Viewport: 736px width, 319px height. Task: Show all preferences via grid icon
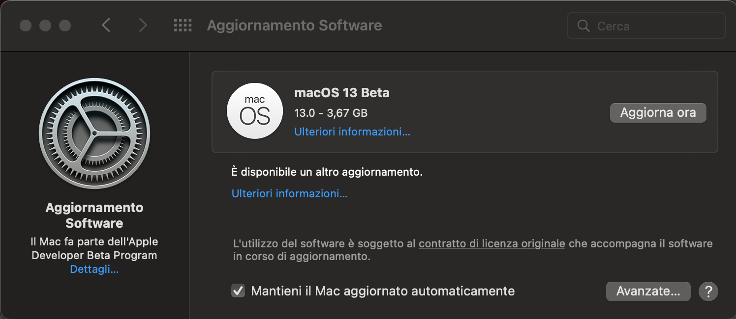[183, 26]
